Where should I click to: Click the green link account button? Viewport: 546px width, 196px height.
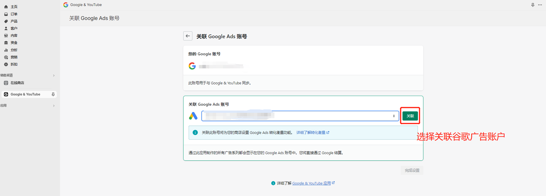pyautogui.click(x=410, y=116)
